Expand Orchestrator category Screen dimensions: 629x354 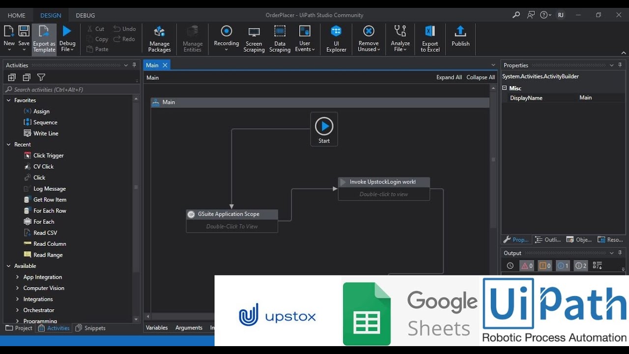pyautogui.click(x=18, y=310)
